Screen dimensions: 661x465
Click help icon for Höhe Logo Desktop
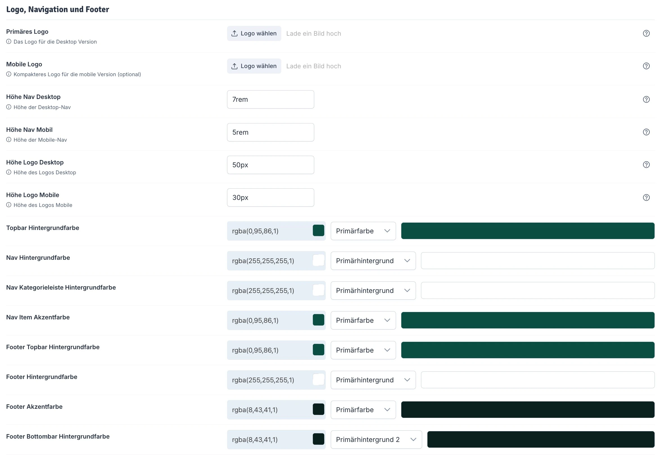click(646, 164)
